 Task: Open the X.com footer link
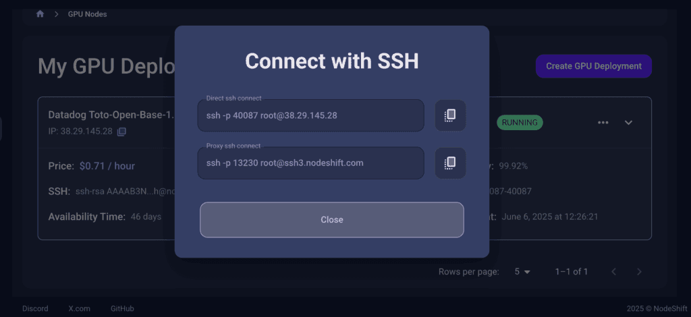point(79,308)
